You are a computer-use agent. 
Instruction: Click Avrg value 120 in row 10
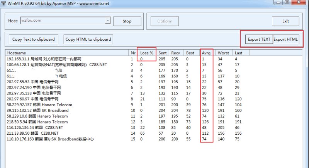pyautogui.click(x=205, y=110)
